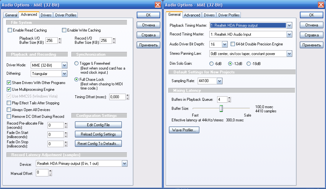The width and height of the screenshot is (326, 189).
Task: Click Reset Config To Defaults button
Action: click(x=98, y=143)
